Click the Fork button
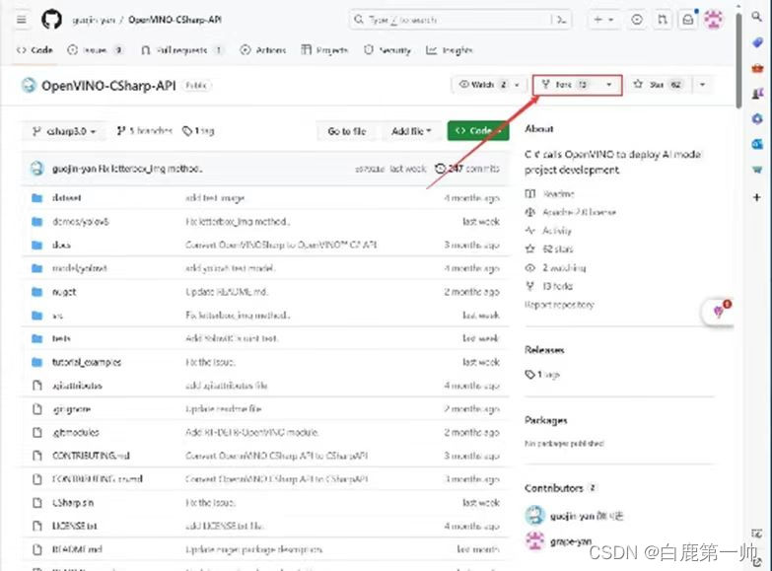Screen dimensions: 772x571 tap(566, 85)
